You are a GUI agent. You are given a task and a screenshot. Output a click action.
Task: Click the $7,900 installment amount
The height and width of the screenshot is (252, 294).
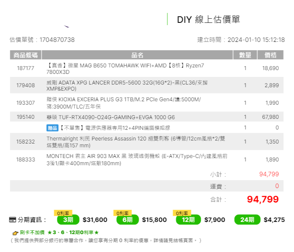pos(215,220)
